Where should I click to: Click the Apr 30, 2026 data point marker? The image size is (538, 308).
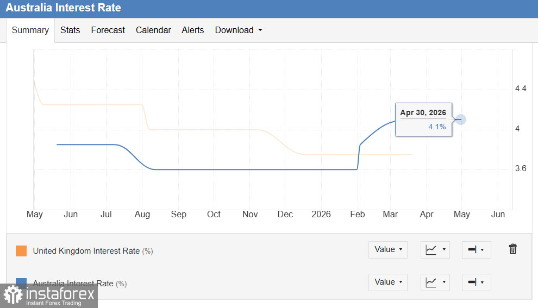pos(461,119)
